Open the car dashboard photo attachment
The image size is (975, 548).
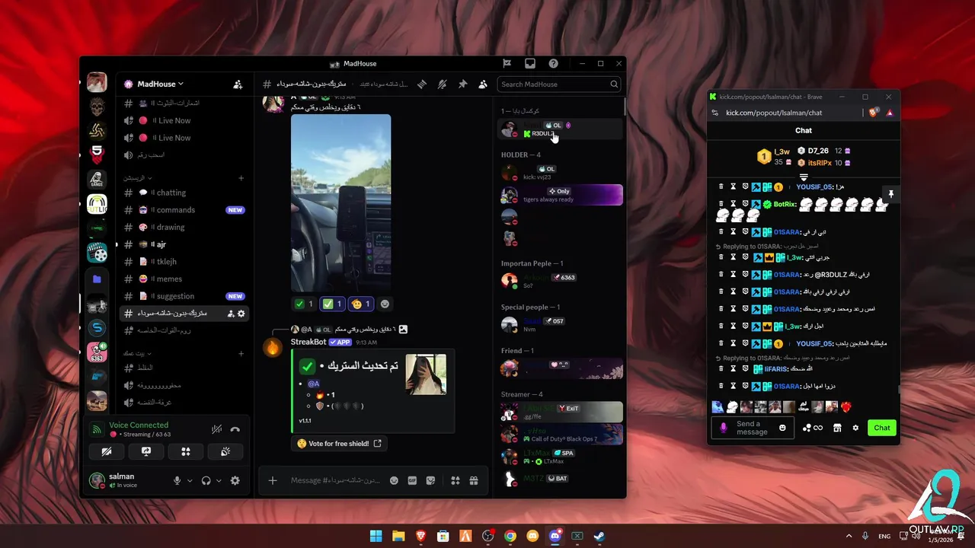click(x=340, y=202)
